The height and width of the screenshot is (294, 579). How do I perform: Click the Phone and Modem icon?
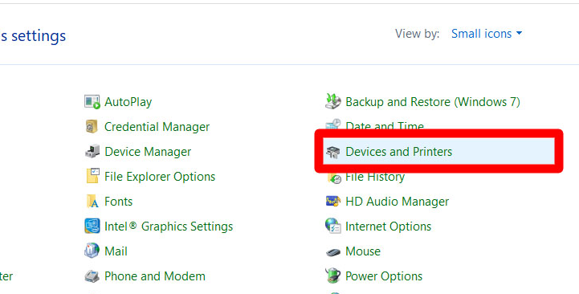point(92,276)
